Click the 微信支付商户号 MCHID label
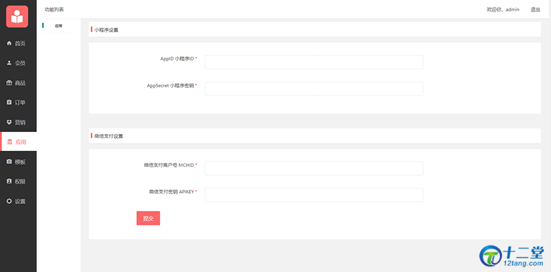This screenshot has width=551, height=272. 169,165
